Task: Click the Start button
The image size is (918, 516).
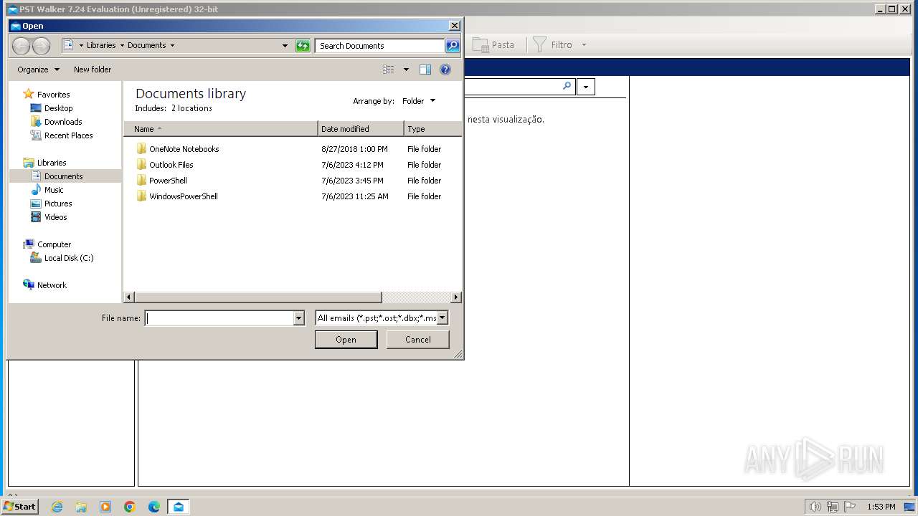Action: point(19,507)
